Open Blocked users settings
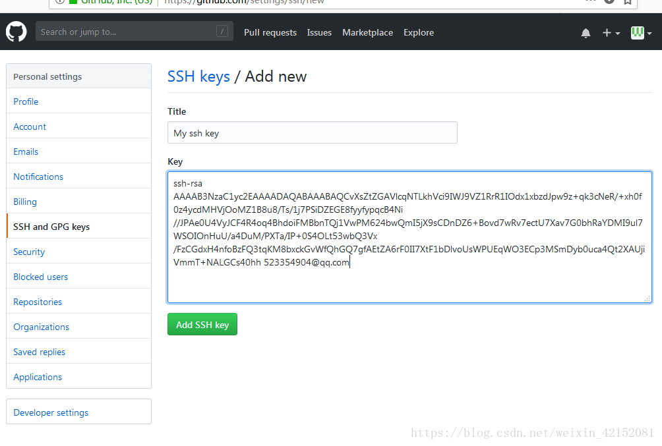The height and width of the screenshot is (446, 662). pos(79,277)
